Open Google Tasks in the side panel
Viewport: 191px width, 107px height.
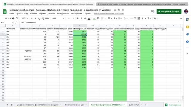click(x=187, y=34)
